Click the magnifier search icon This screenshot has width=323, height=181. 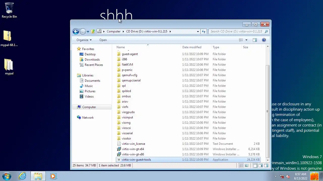click(266, 31)
